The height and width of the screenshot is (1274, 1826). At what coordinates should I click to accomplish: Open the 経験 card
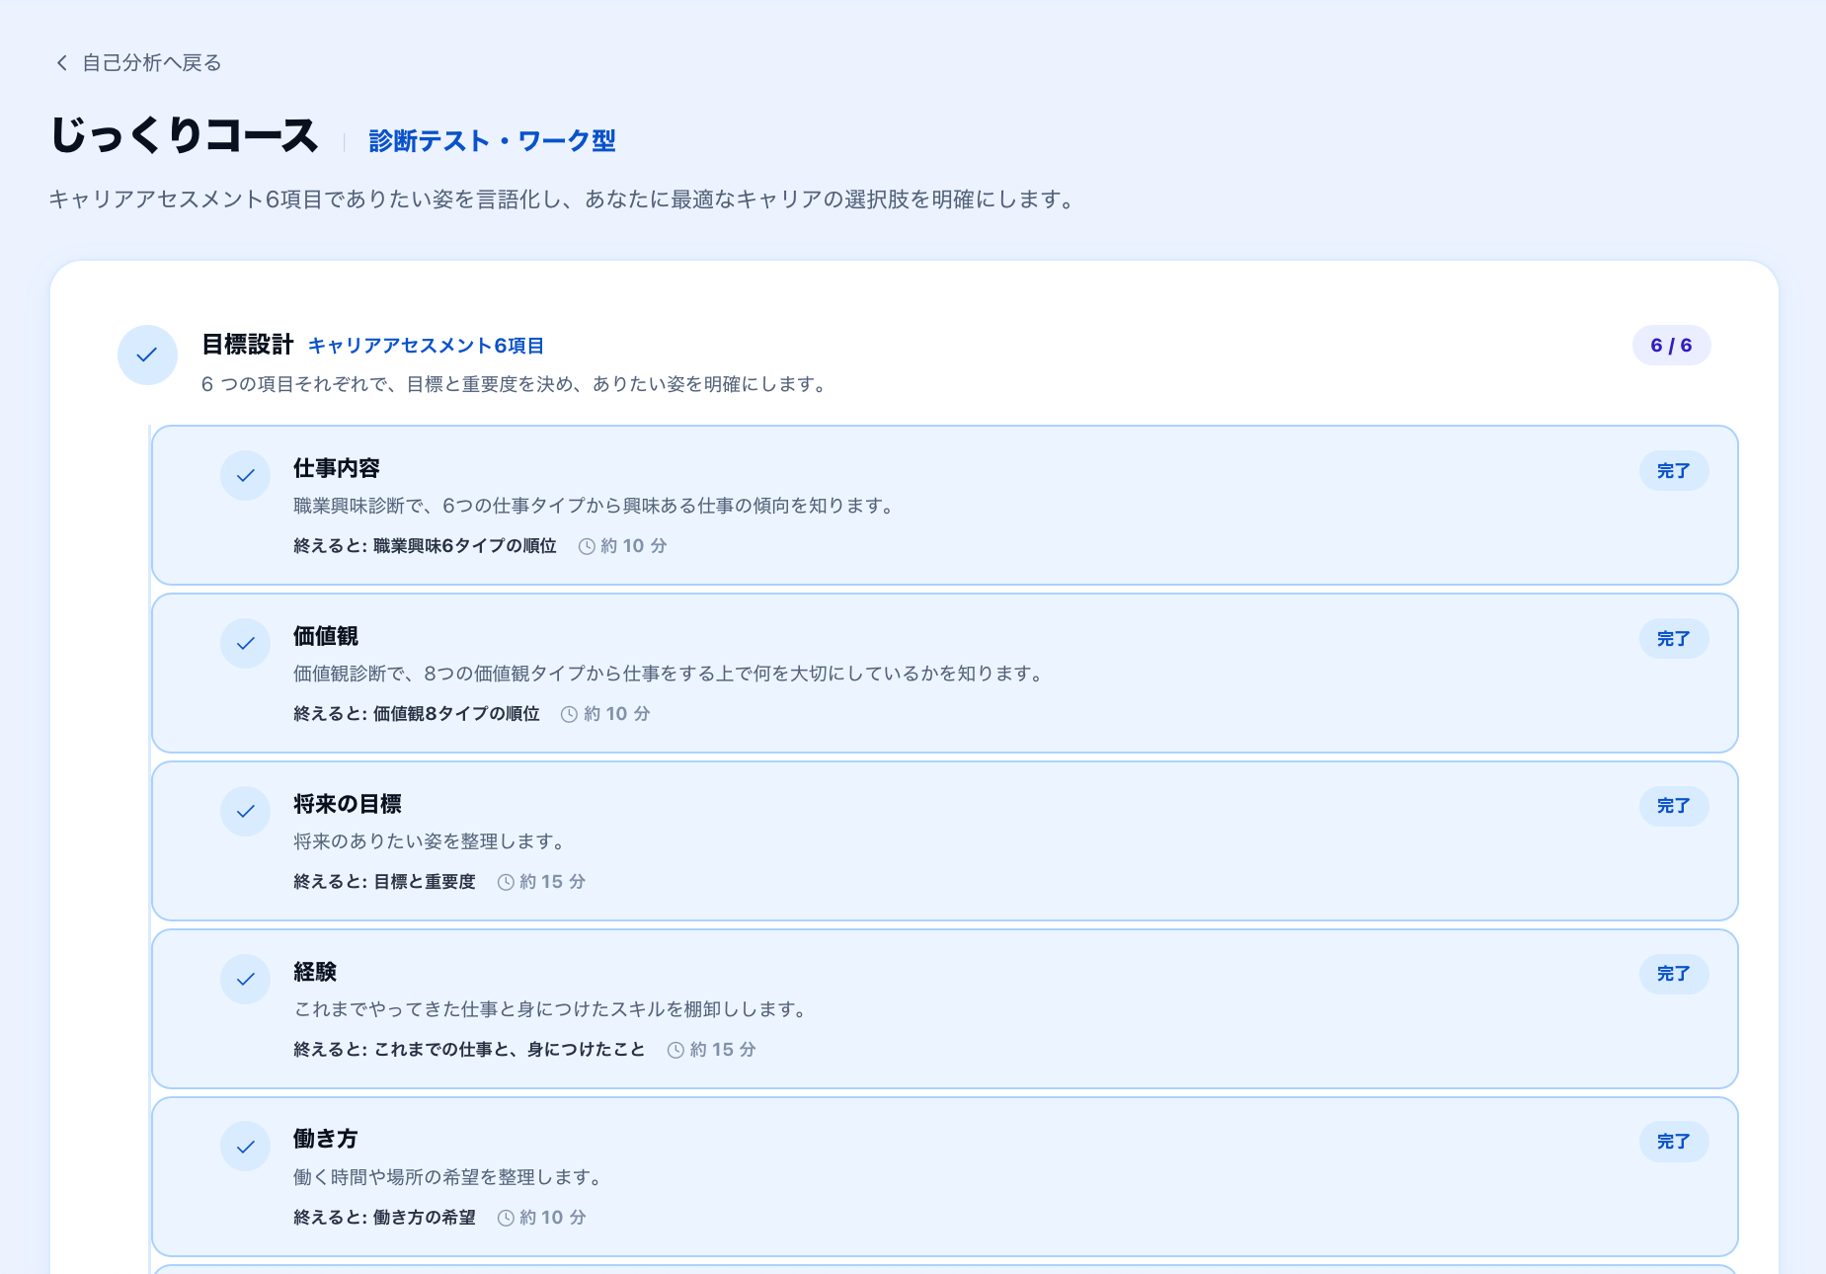point(945,1009)
